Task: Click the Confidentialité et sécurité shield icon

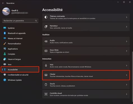Action: click(5, 75)
